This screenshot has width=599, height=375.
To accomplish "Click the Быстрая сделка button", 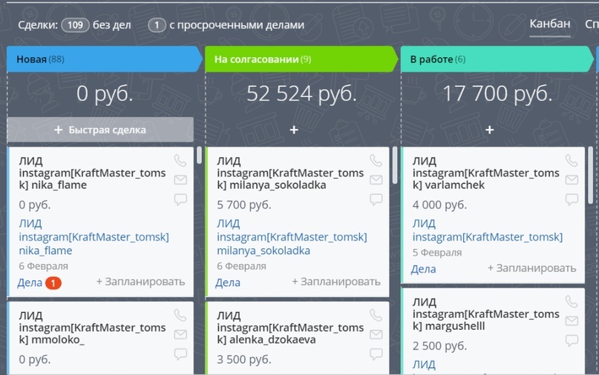I will pyautogui.click(x=100, y=130).
